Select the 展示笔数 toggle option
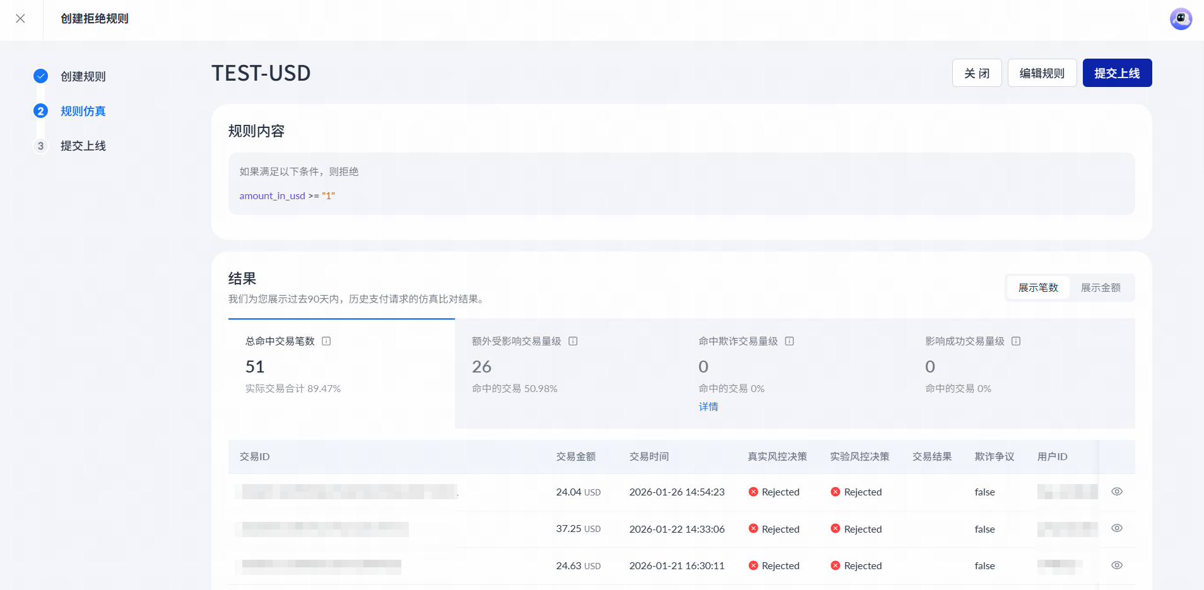 [1038, 287]
